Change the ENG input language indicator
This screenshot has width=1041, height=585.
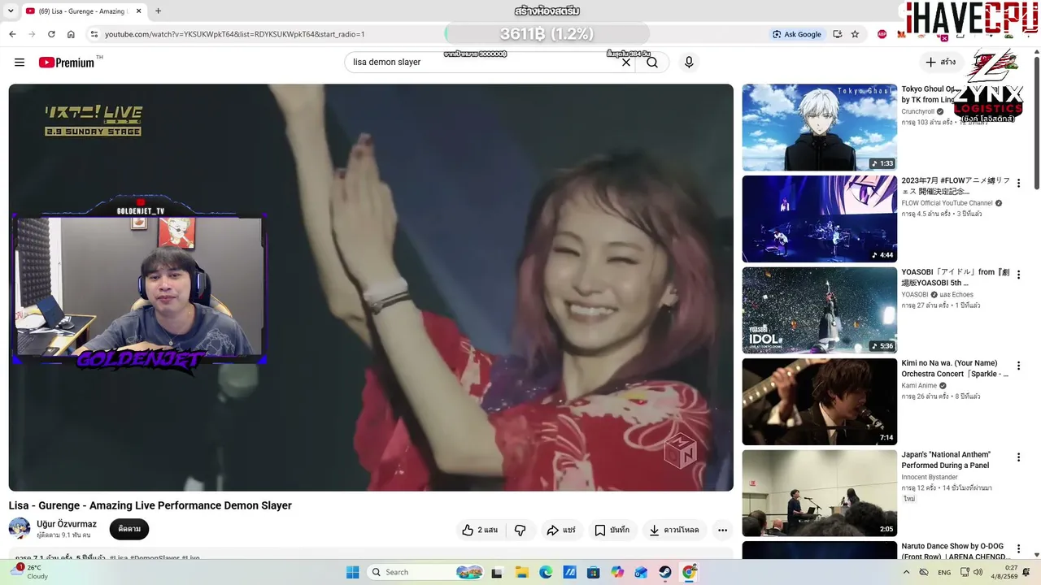coord(944,572)
